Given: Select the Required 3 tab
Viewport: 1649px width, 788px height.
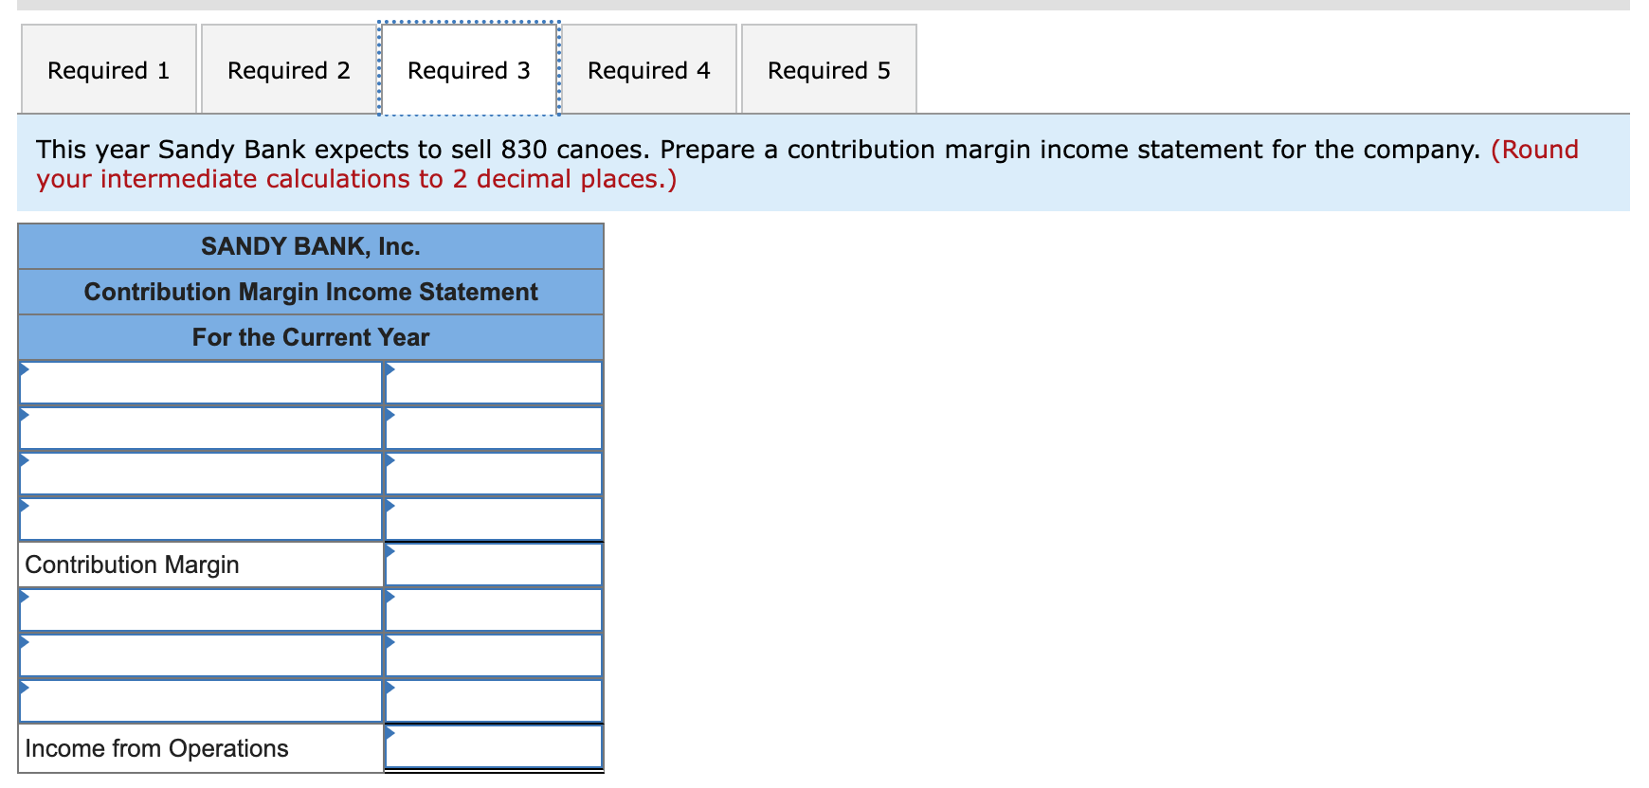Looking at the screenshot, I should pos(468,69).
